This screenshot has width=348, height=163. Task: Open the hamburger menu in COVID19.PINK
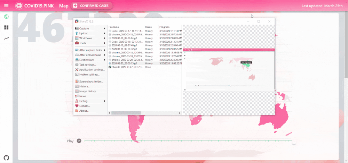pos(6,6)
